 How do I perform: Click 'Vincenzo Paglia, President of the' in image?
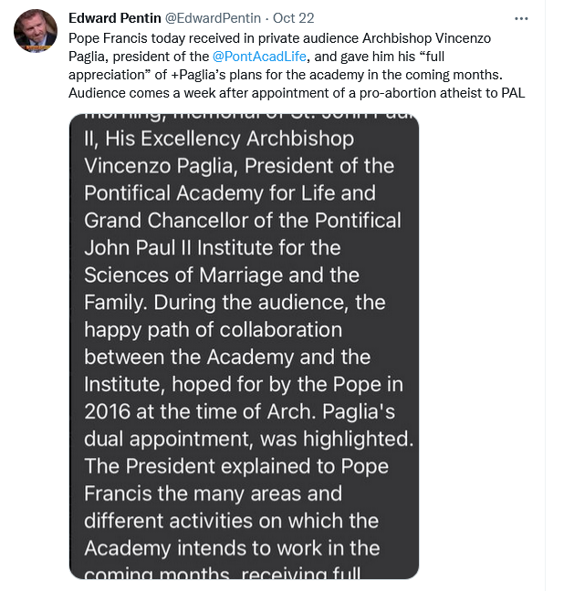click(239, 166)
